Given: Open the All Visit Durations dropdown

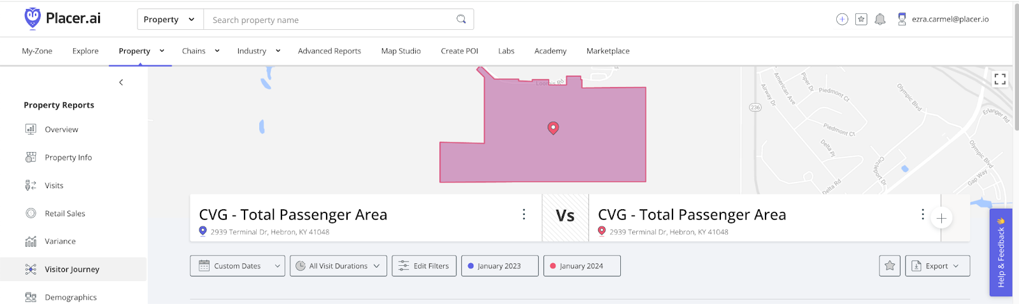Looking at the screenshot, I should click(x=338, y=266).
